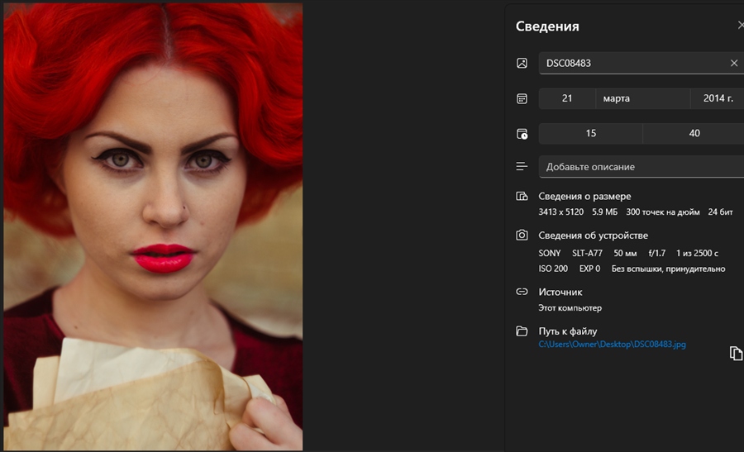Open the year selector showing 2014 г.

coord(717,98)
